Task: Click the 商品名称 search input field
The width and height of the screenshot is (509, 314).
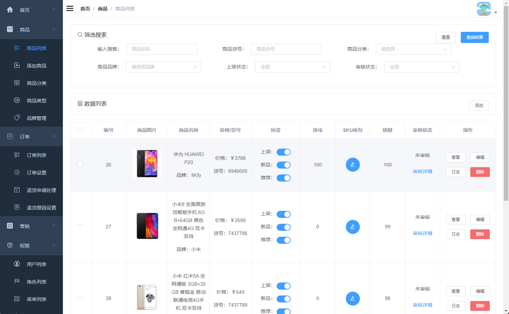Action: pyautogui.click(x=161, y=49)
